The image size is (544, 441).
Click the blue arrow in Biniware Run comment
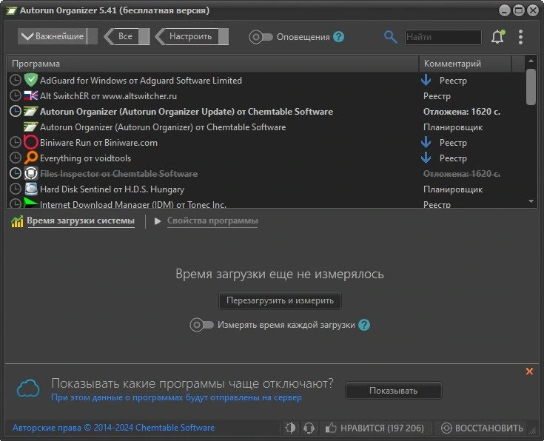coord(426,142)
